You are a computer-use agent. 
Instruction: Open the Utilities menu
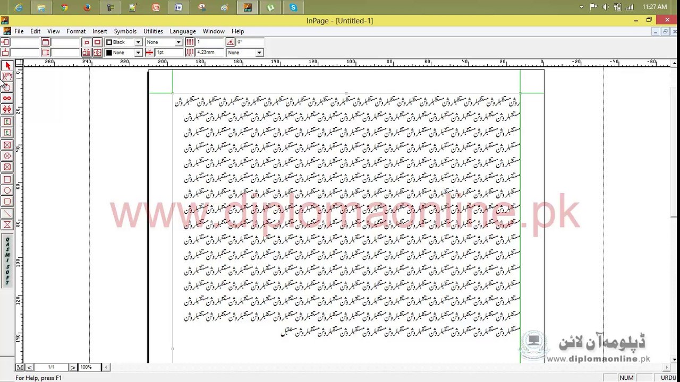tap(153, 31)
